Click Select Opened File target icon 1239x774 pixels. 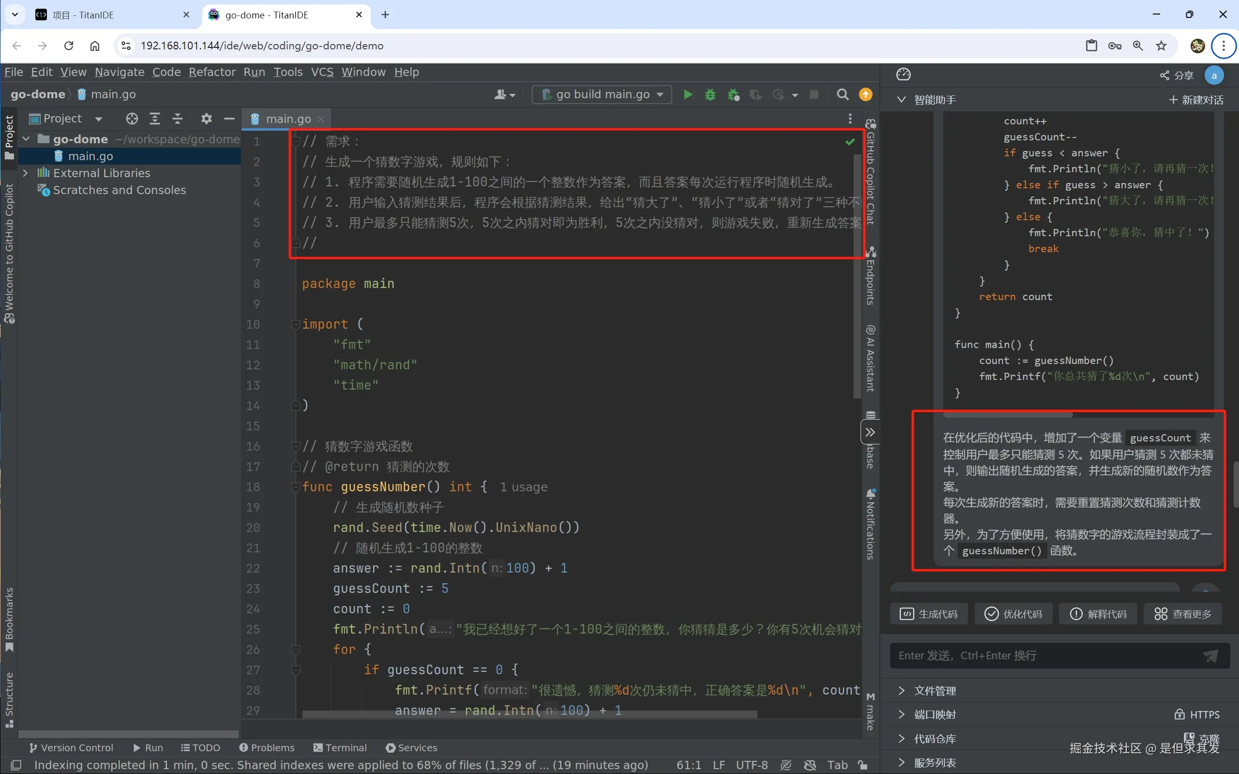coord(132,119)
